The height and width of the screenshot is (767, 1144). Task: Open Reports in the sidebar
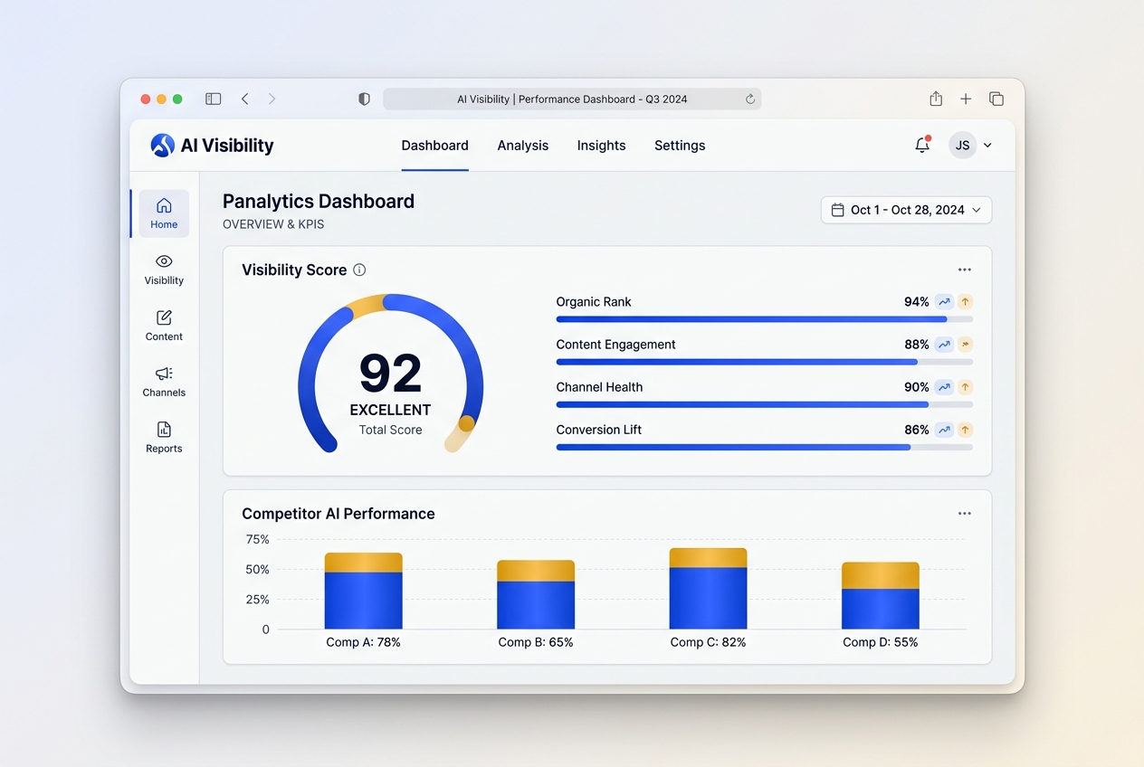click(x=164, y=438)
